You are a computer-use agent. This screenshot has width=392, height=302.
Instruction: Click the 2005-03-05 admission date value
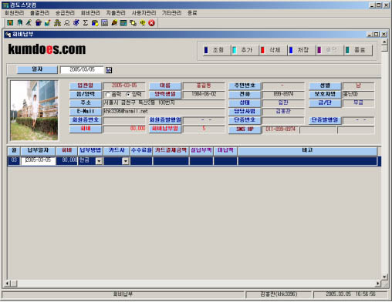pos(124,86)
